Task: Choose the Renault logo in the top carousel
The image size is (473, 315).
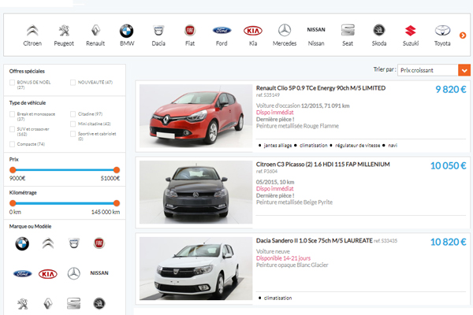Action: pos(95,31)
